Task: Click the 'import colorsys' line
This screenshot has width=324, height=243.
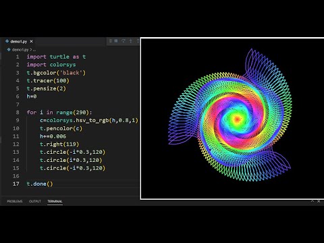Action: (51, 65)
